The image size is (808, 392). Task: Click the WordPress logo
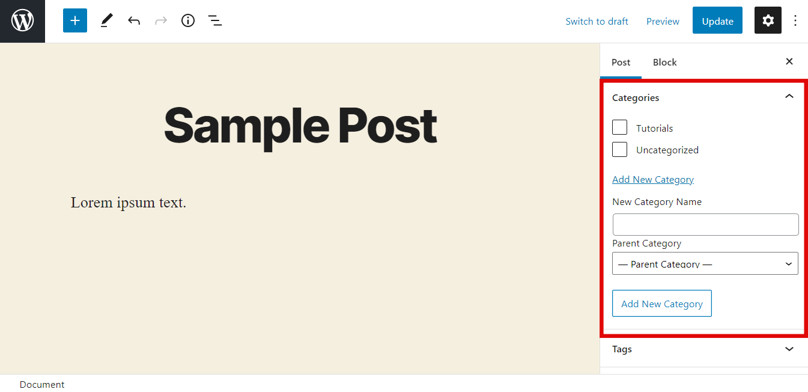22,20
